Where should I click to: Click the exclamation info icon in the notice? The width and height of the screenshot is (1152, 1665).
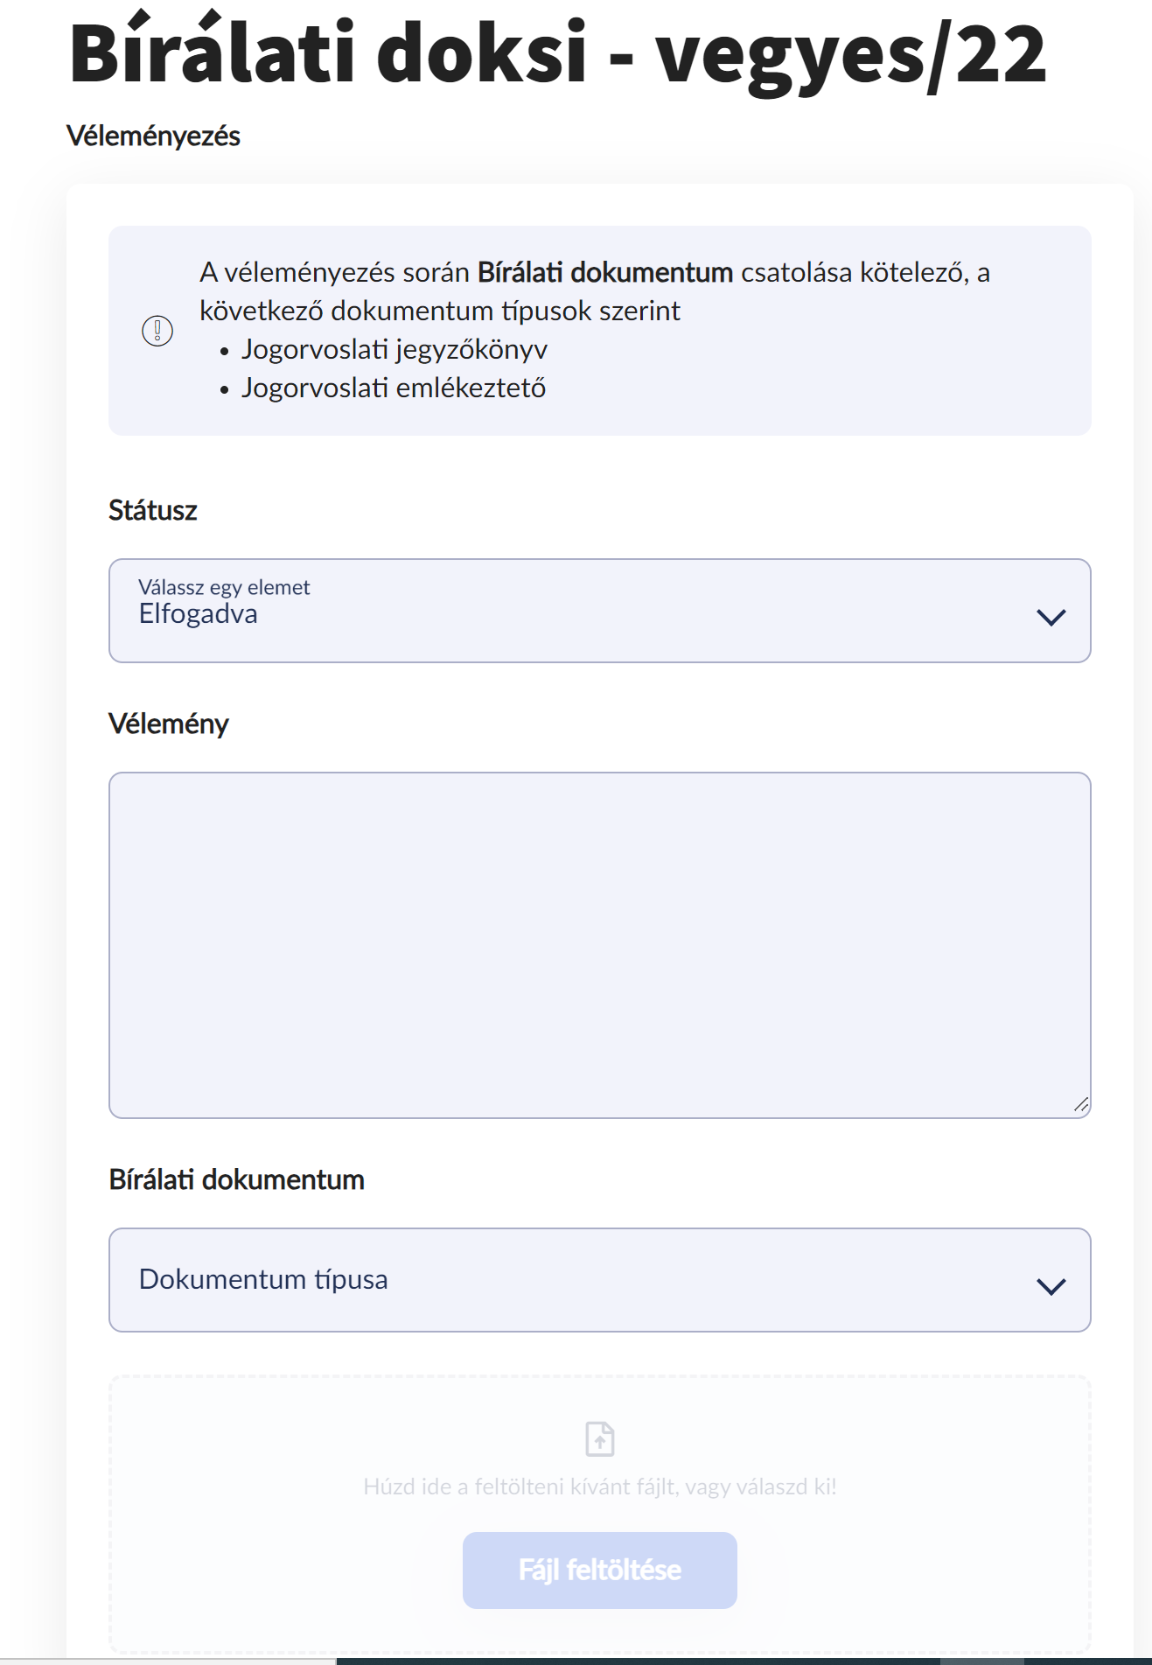157,331
